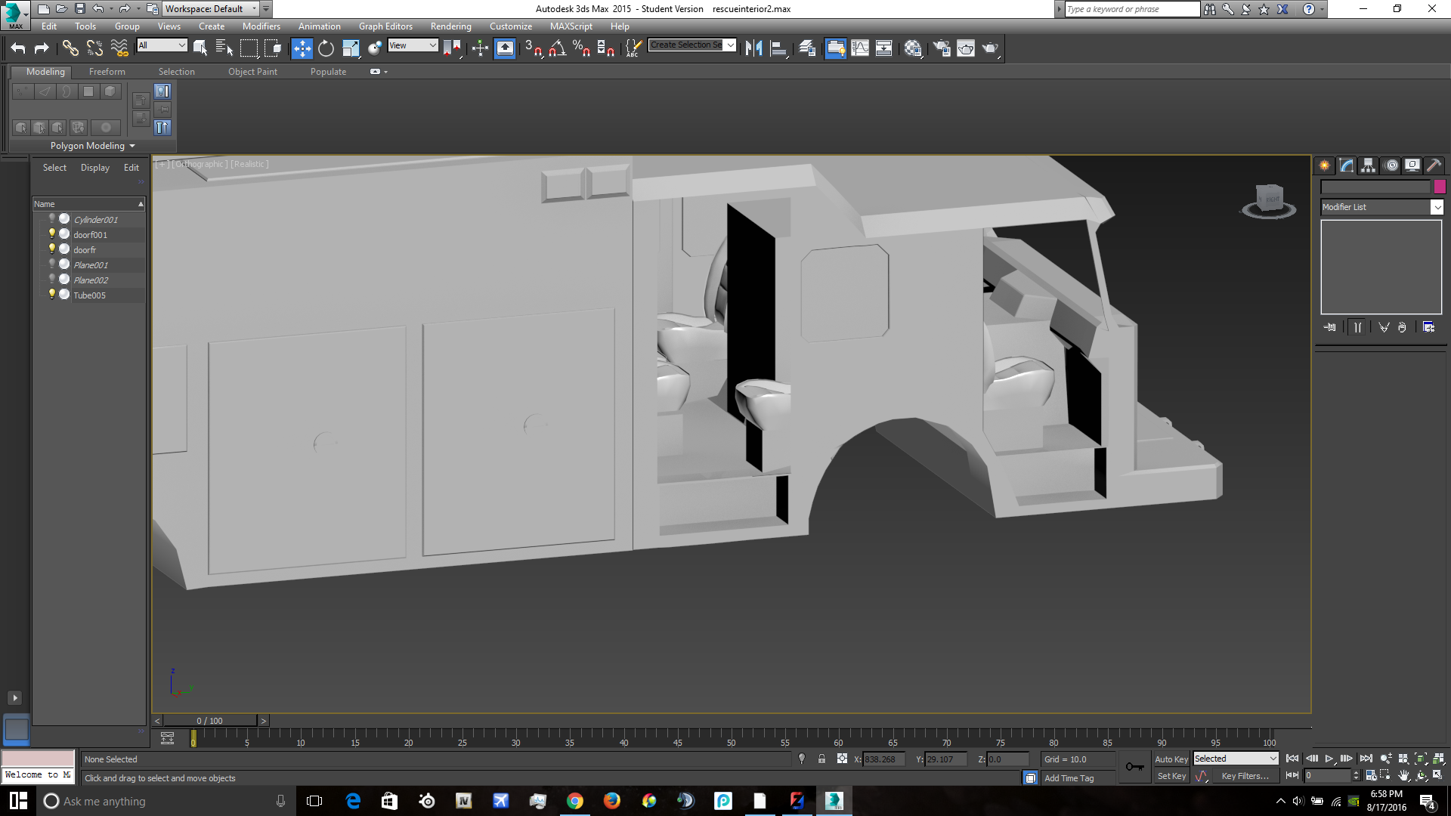Click the Select and Link tool
1451x816 pixels.
pos(70,48)
